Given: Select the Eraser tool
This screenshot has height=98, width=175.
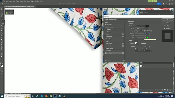Looking at the screenshot, I should pos(2,35).
